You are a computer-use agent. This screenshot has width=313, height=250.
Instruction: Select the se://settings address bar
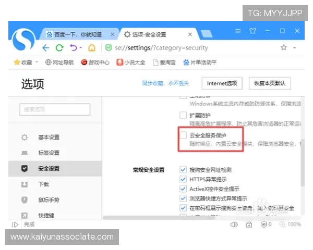pyautogui.click(x=161, y=48)
